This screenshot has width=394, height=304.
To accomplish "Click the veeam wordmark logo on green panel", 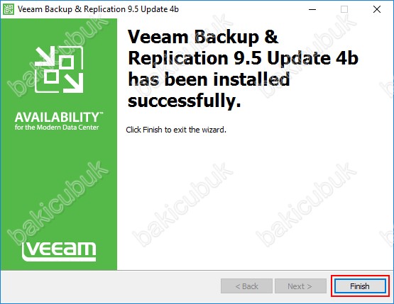I will click(59, 252).
